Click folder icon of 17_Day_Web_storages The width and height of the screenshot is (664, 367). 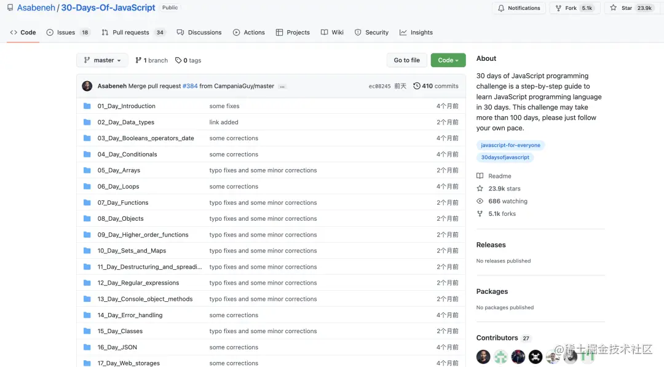click(87, 363)
